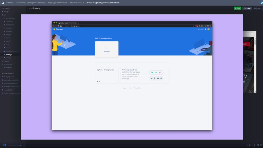Screen dimensions: 263x148
Task: Click the playback progress bar
Action: [127, 145]
